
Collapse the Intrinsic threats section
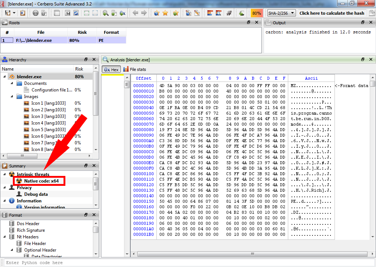(5, 174)
